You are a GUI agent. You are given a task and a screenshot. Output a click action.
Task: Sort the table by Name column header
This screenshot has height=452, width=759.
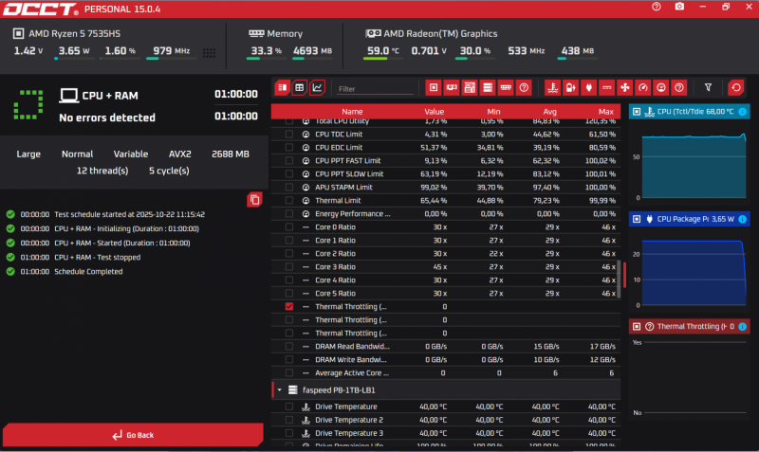tap(351, 112)
